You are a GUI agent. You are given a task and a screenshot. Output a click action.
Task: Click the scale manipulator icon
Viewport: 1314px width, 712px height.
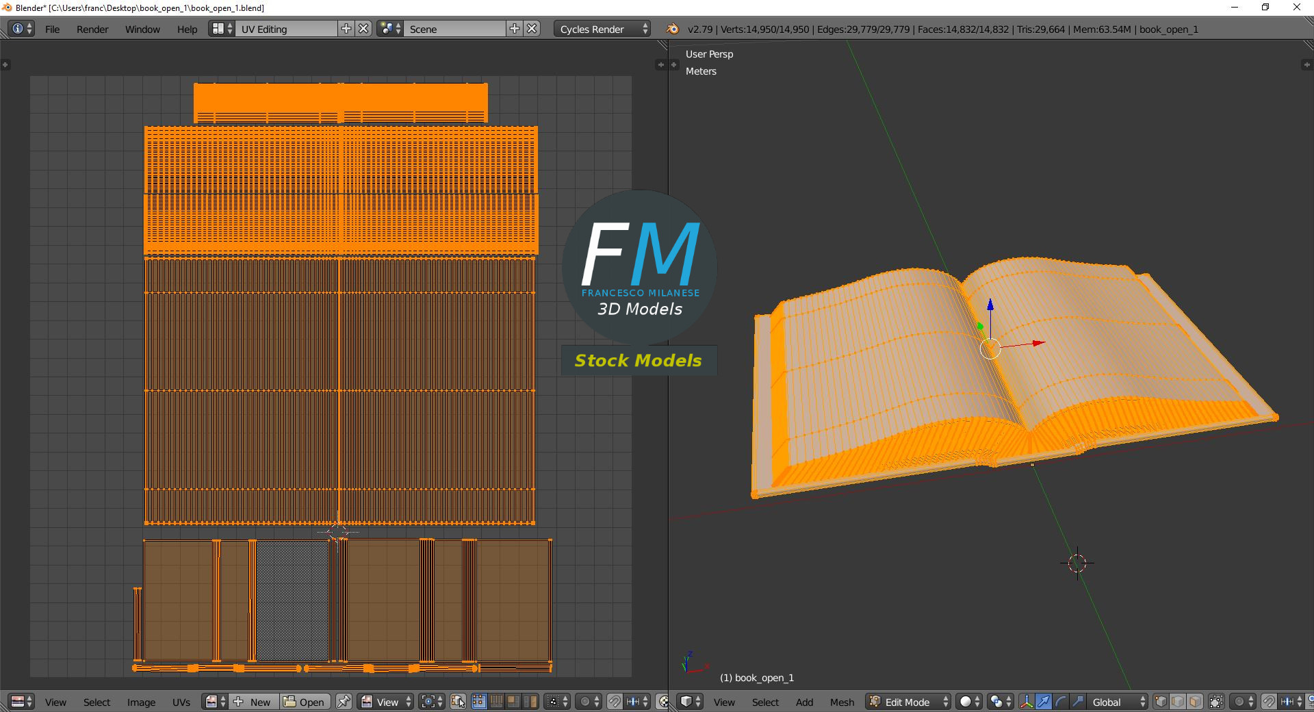click(1077, 702)
